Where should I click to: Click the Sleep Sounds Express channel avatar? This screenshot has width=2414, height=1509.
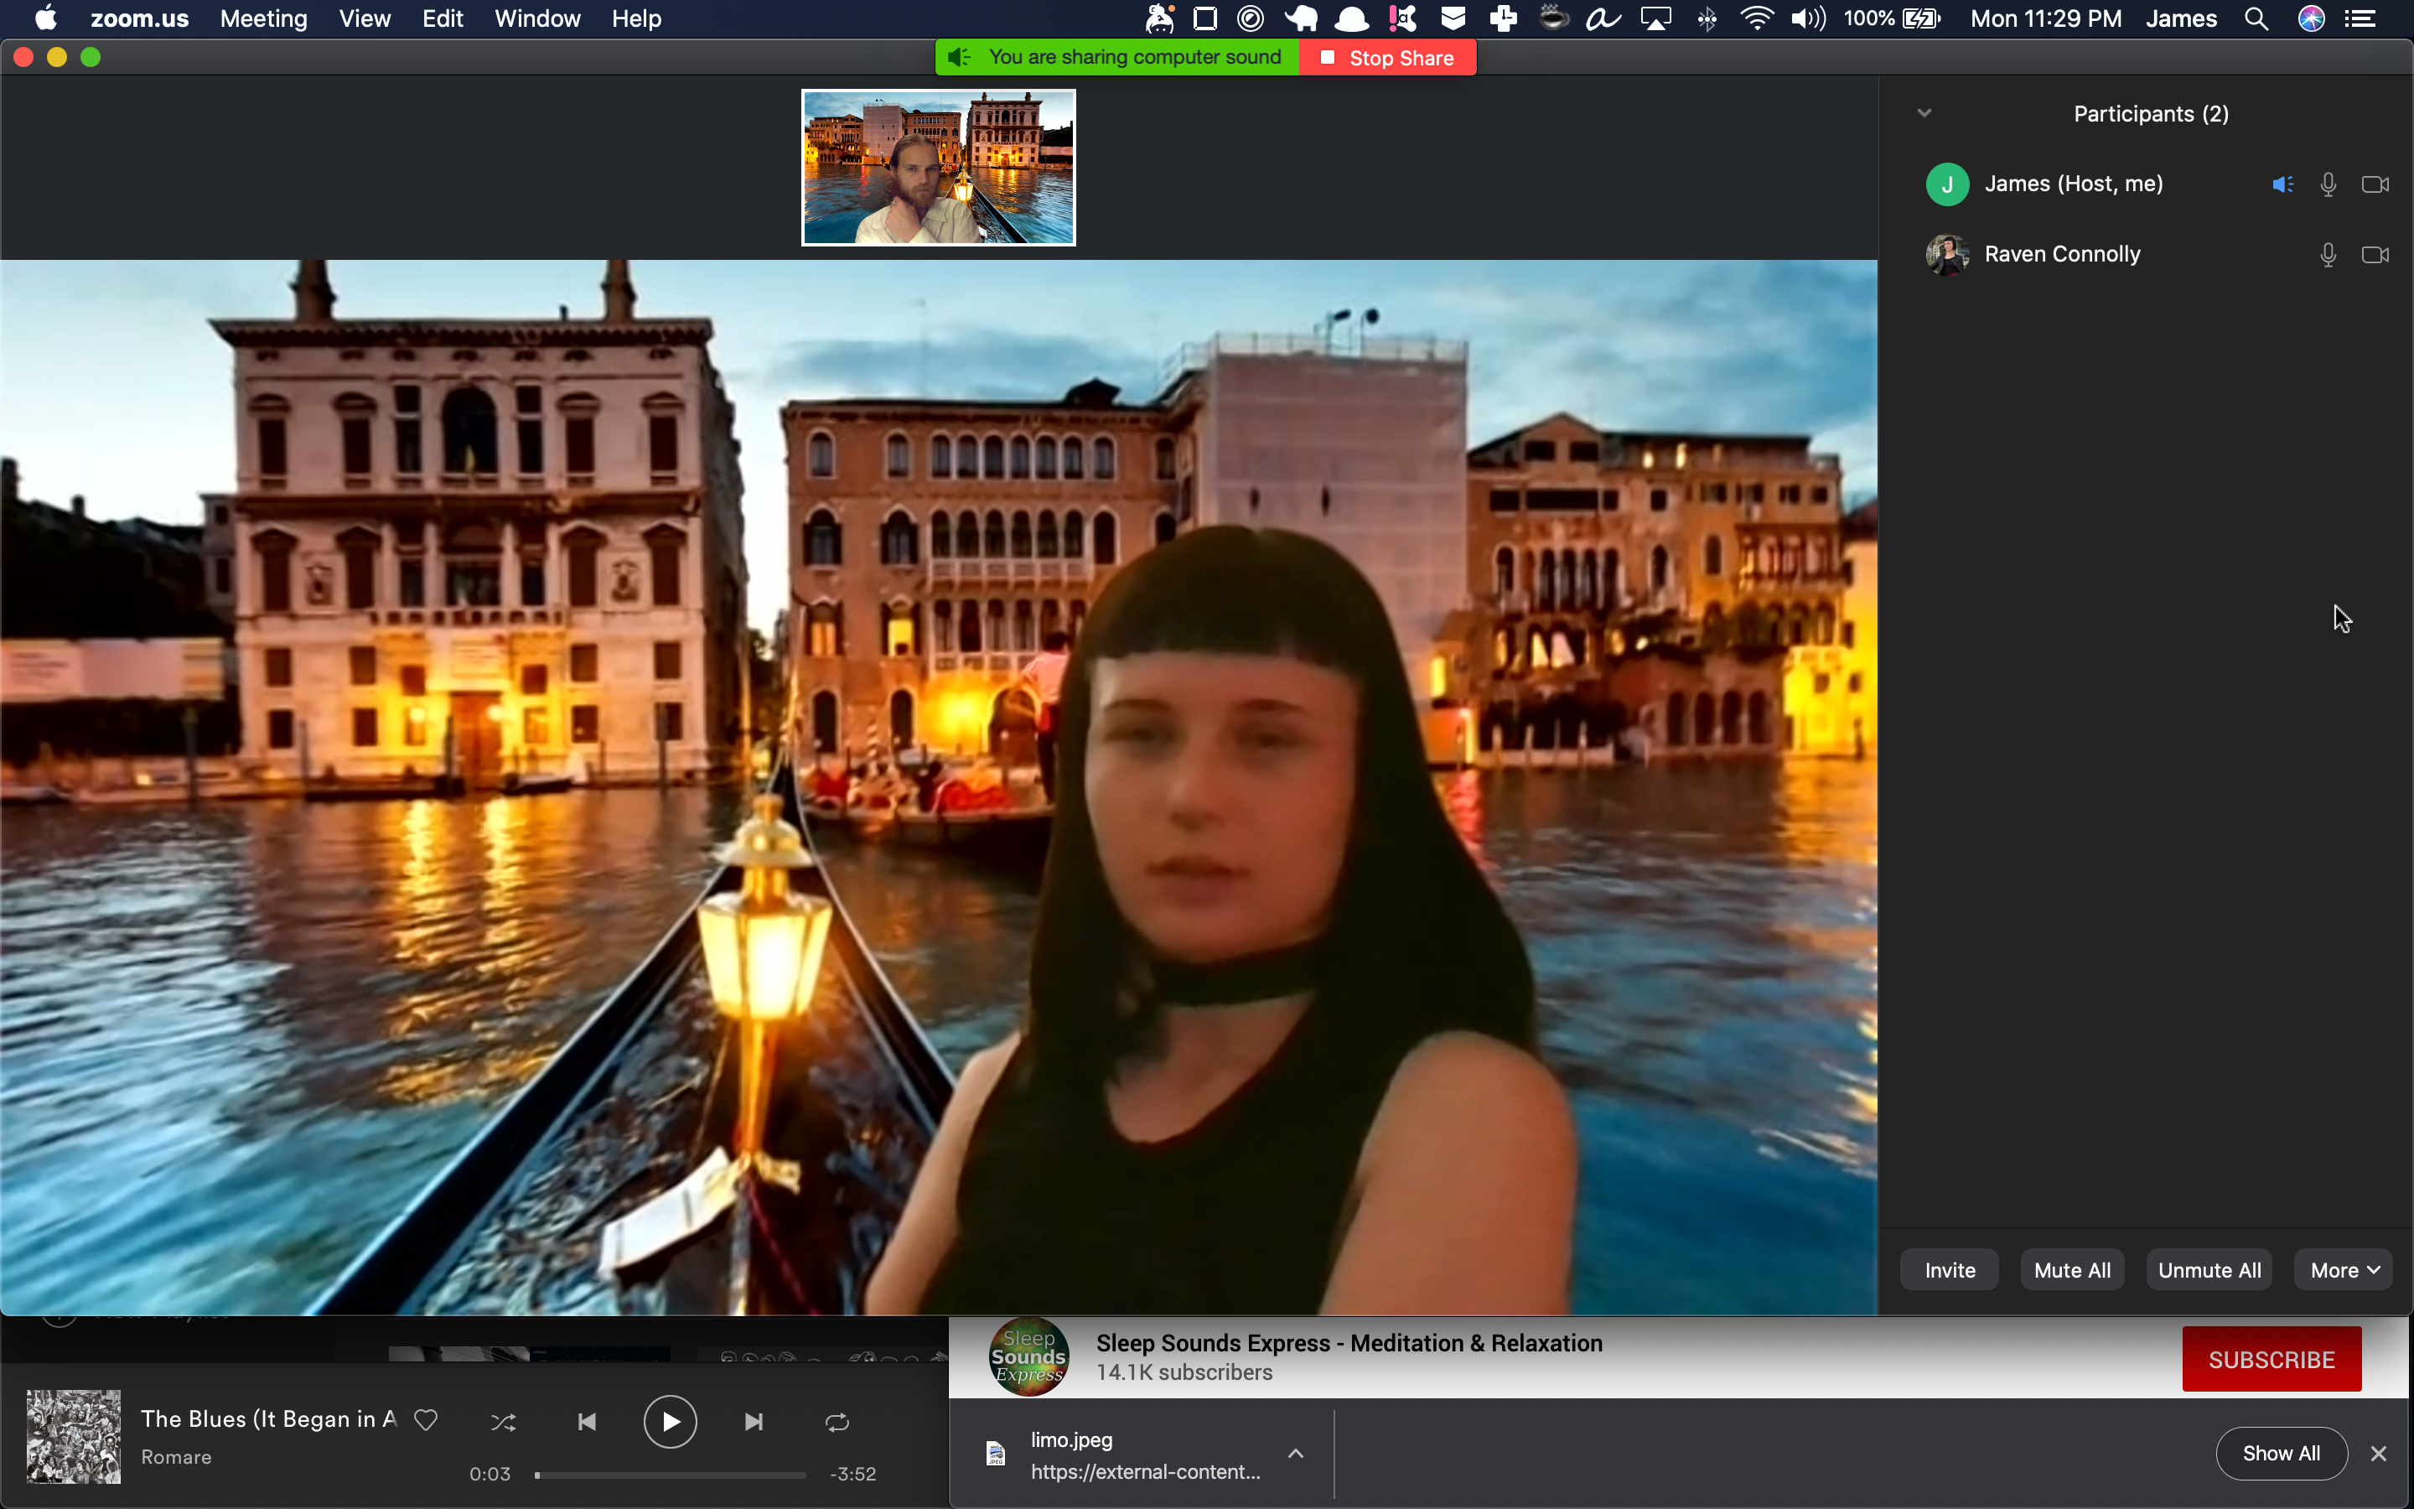[x=1029, y=1357]
